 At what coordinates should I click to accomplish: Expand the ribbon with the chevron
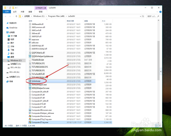(157, 12)
